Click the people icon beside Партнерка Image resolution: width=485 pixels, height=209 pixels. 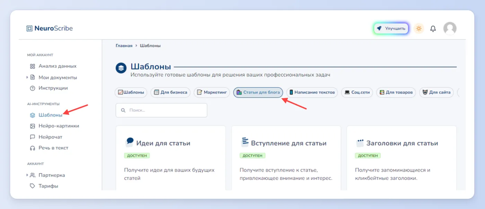(x=33, y=175)
